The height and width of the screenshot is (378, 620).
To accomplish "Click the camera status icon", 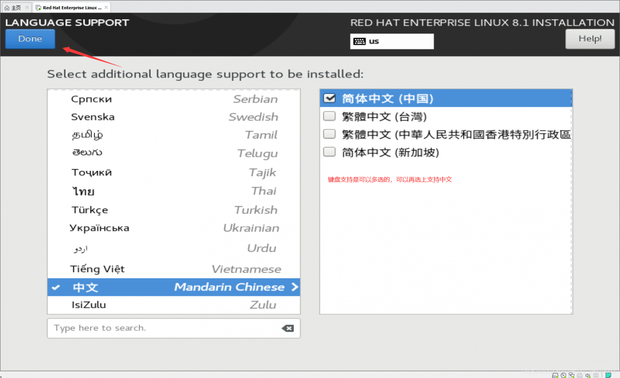I will [x=596, y=375].
